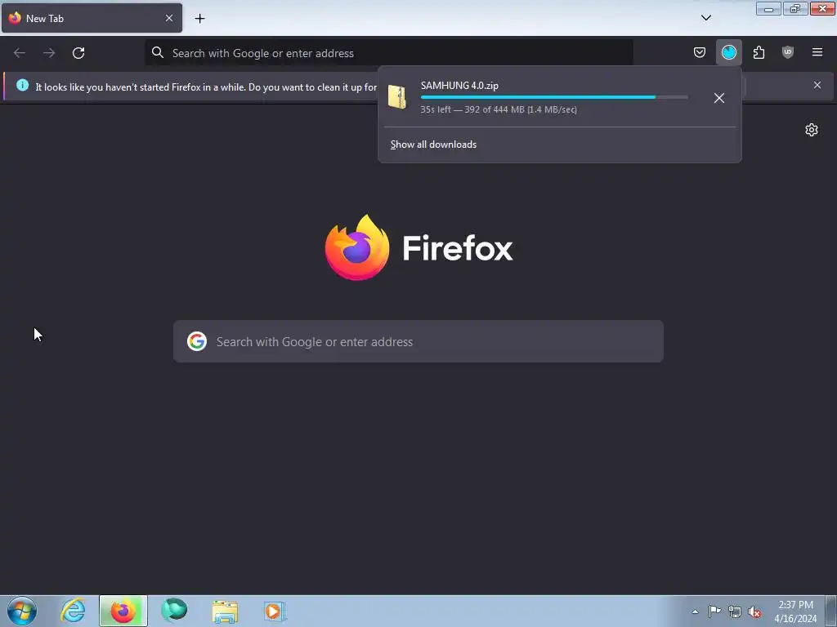Open the Pocket save icon

coord(700,52)
